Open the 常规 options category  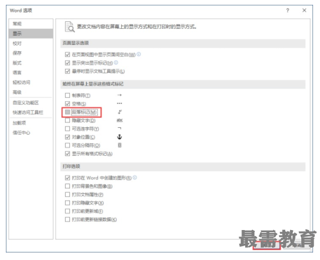[x=31, y=24]
